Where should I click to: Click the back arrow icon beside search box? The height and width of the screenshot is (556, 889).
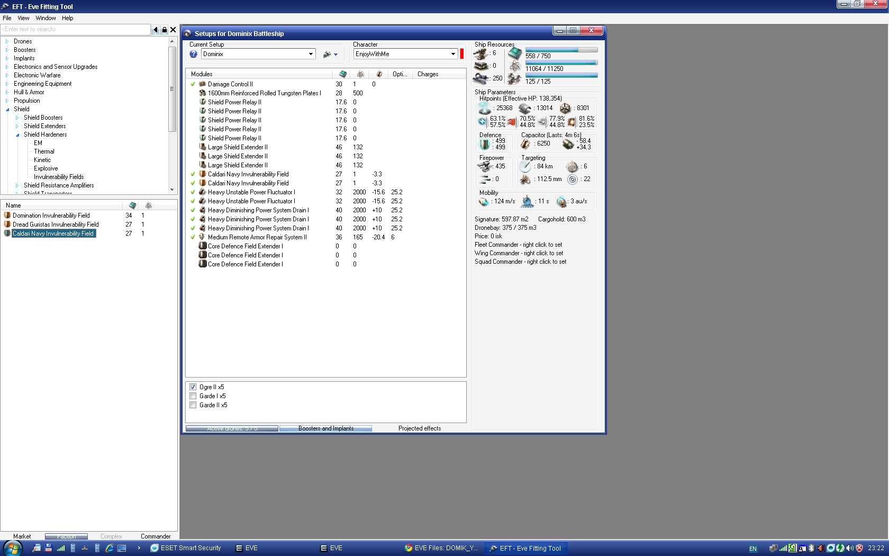(x=156, y=30)
